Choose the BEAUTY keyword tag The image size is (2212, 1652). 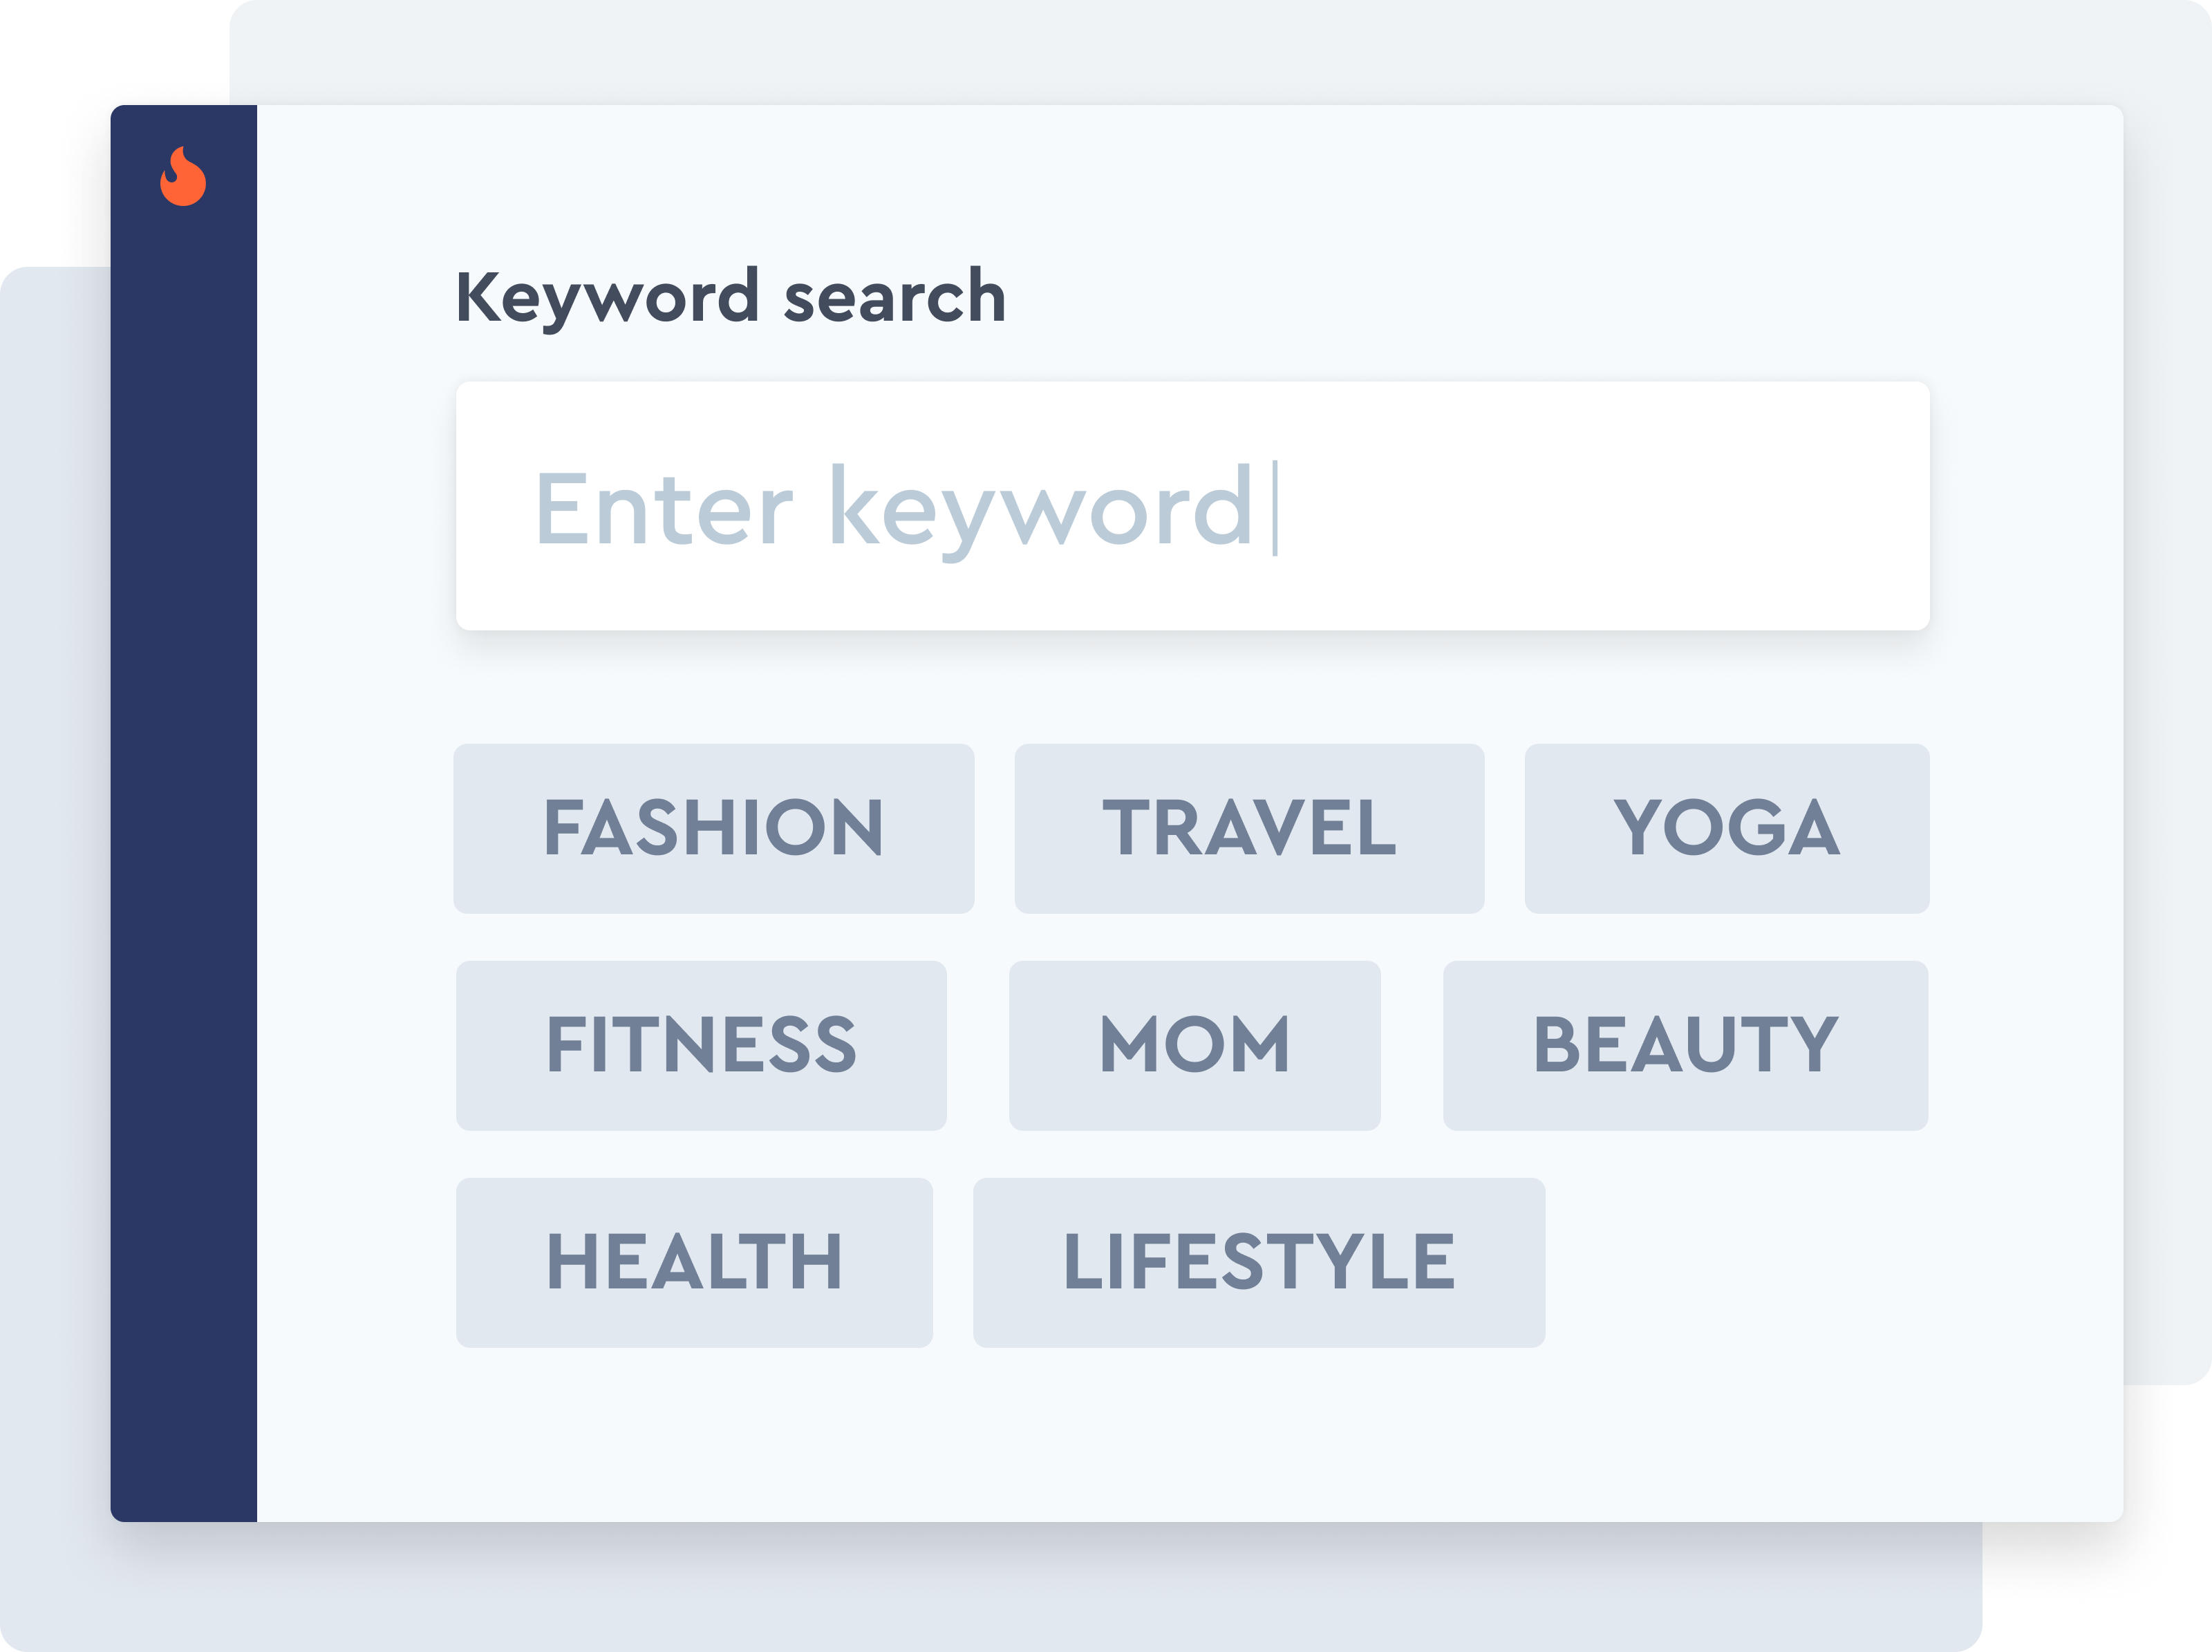tap(1685, 1045)
